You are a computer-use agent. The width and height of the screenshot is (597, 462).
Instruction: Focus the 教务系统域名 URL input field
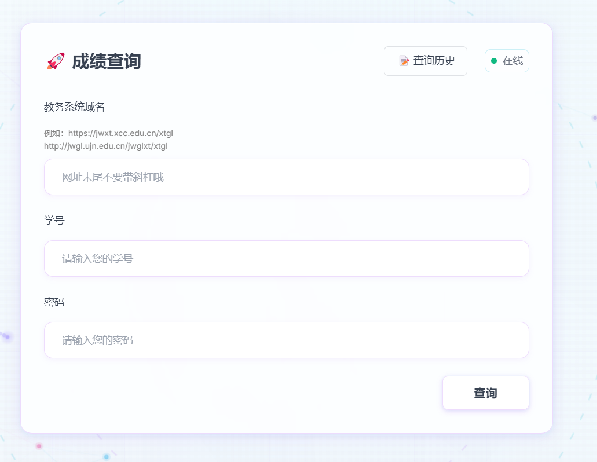(287, 177)
